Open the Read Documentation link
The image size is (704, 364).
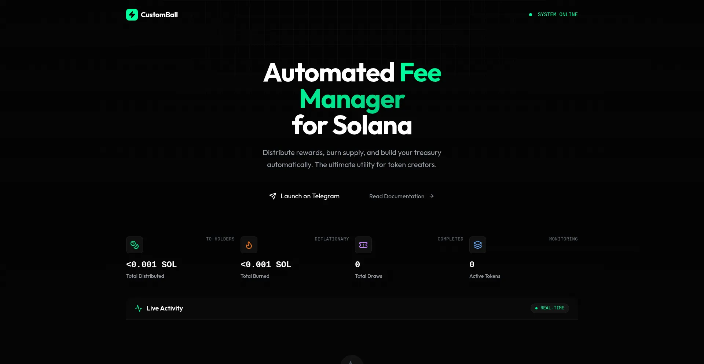pos(397,196)
